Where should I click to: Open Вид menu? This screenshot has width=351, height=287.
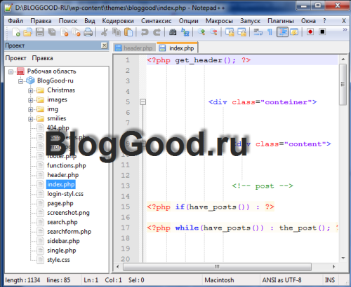[90, 21]
